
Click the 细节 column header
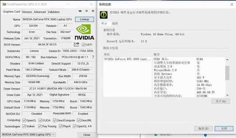[156, 55]
